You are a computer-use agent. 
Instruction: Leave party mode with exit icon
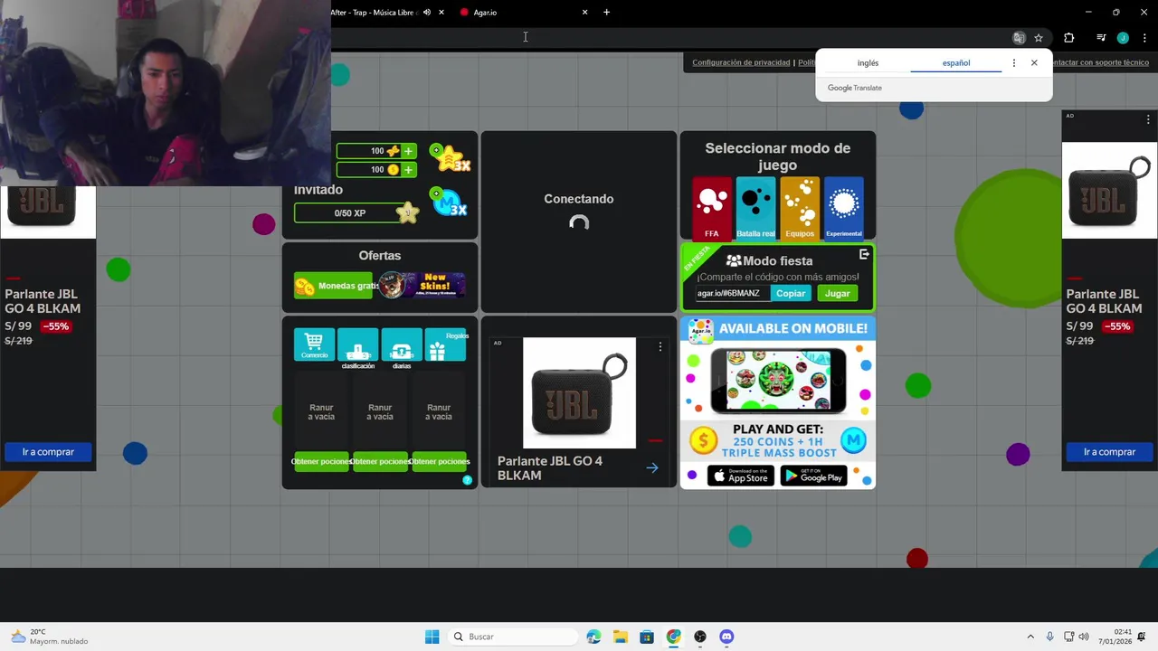click(x=864, y=255)
